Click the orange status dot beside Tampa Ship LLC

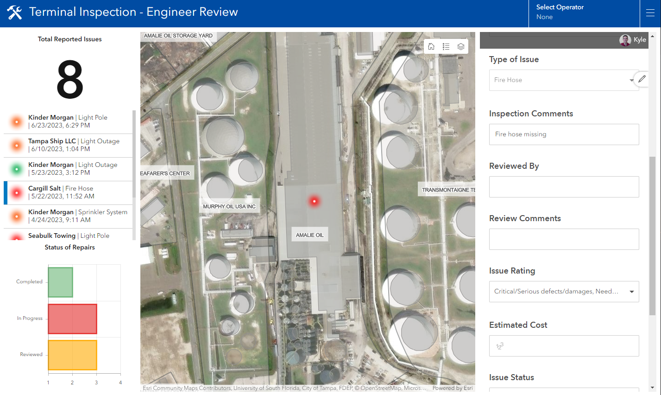[17, 145]
